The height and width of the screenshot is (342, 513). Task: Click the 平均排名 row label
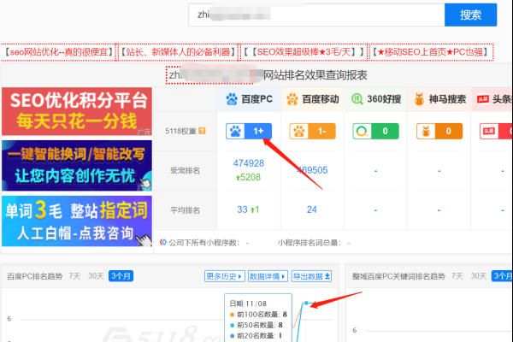pos(185,210)
